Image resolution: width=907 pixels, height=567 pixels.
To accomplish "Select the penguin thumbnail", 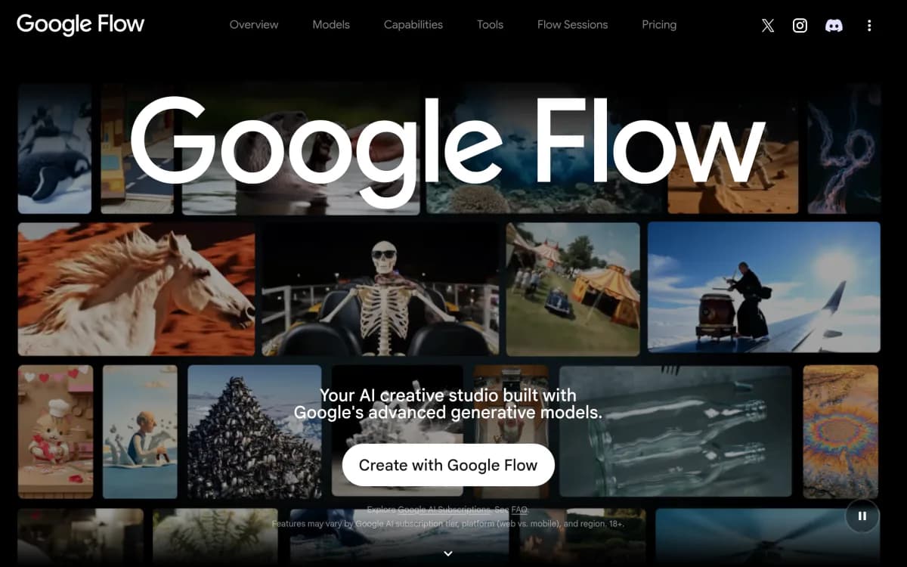I will pyautogui.click(x=54, y=149).
